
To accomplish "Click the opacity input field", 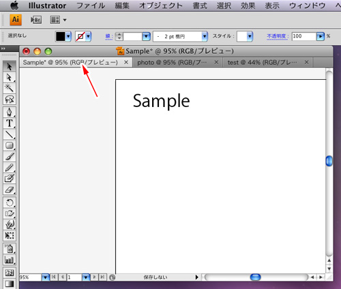I will [304, 36].
